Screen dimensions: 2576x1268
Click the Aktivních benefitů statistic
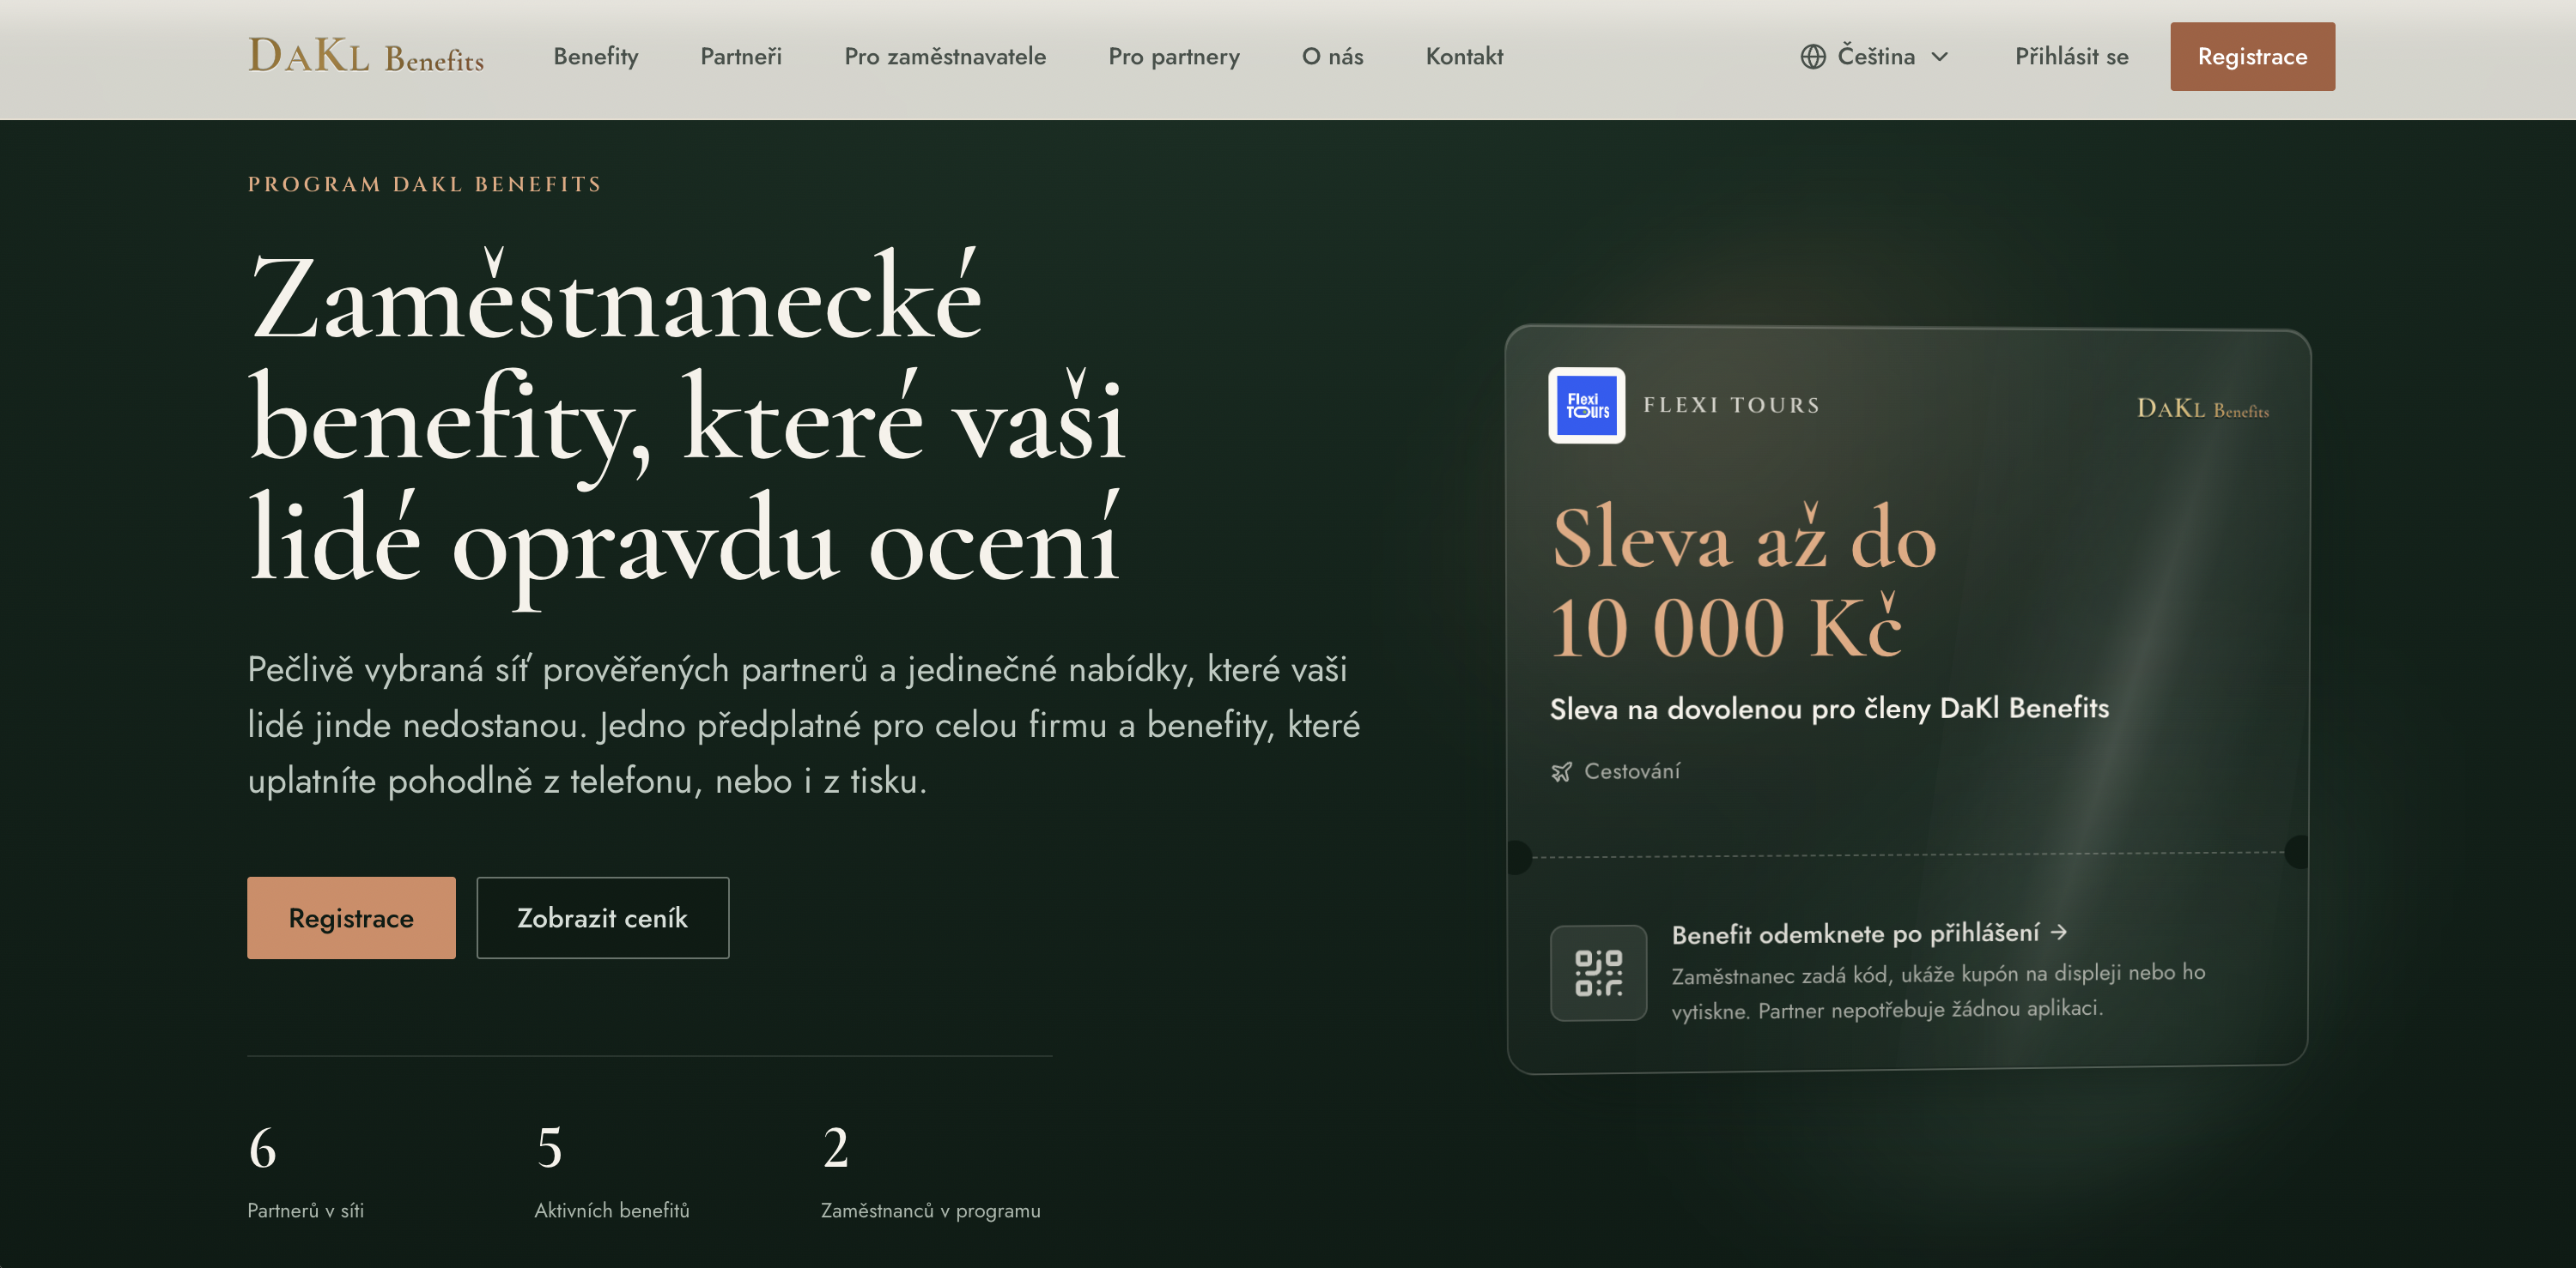(612, 1172)
